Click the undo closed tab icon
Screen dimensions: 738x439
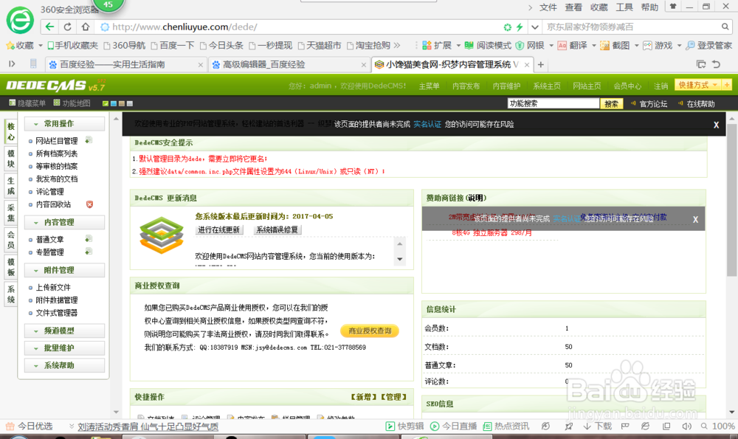716,64
